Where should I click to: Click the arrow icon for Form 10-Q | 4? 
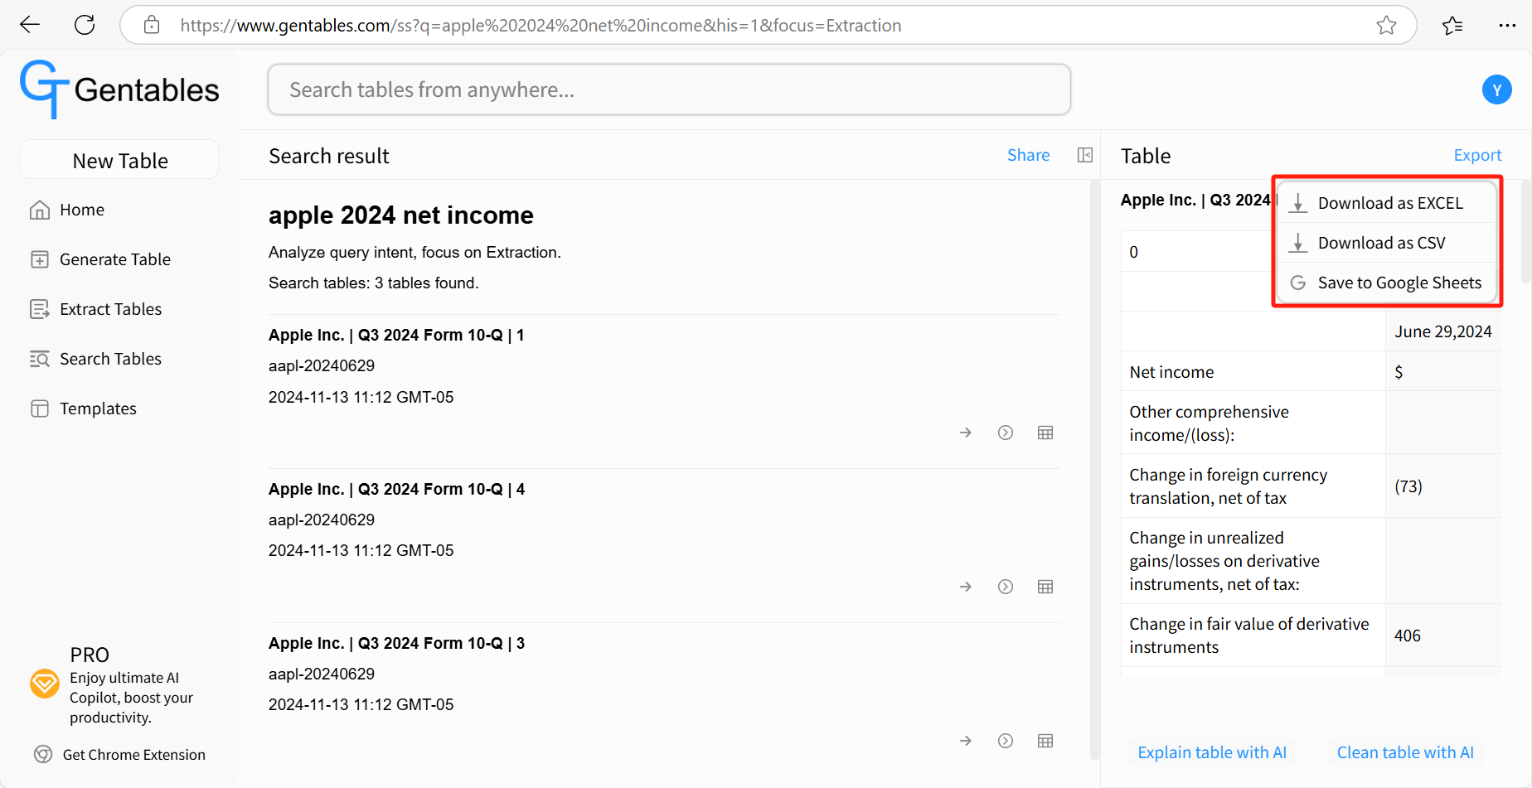tap(966, 587)
